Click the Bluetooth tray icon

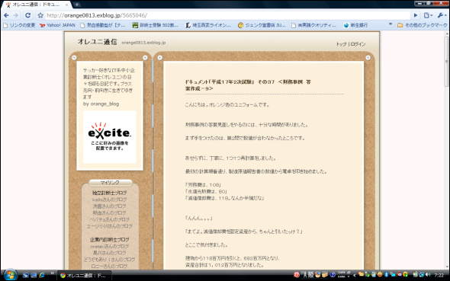(x=386, y=275)
